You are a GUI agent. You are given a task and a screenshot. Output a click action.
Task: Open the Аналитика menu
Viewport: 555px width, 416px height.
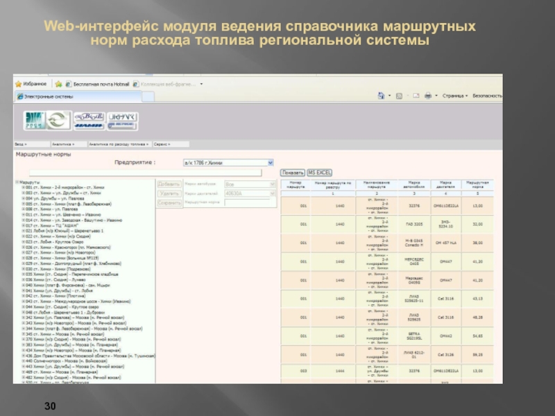pos(62,144)
